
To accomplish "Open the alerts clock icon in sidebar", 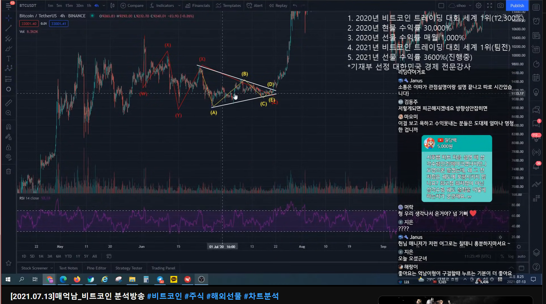I will (536, 21).
